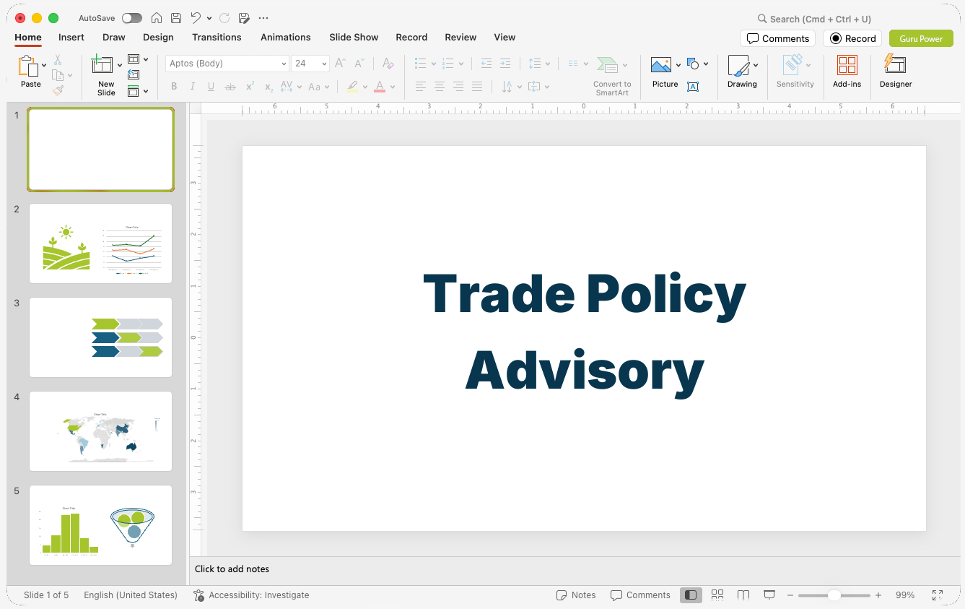Viewport: 965px width, 609px height.
Task: Switch to the Animations tab
Action: pyautogui.click(x=286, y=37)
